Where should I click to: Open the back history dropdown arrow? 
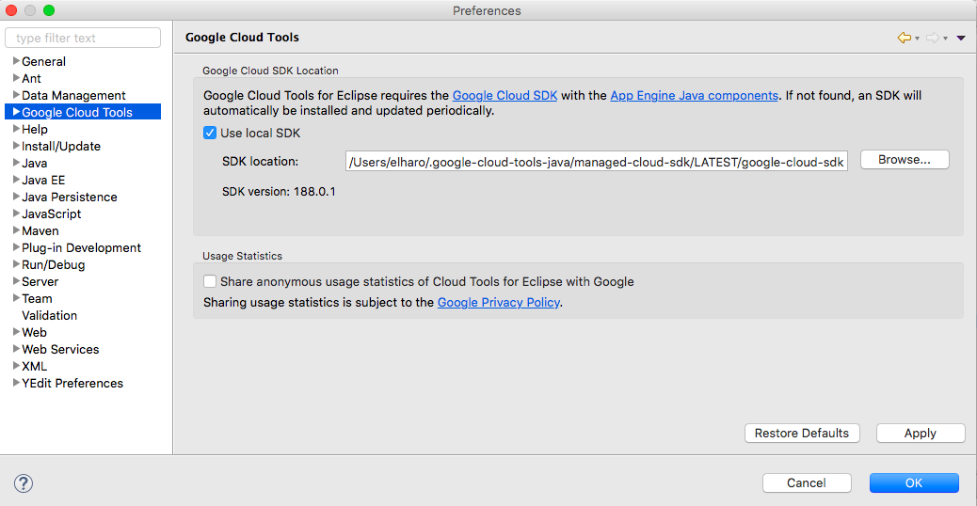click(x=917, y=39)
